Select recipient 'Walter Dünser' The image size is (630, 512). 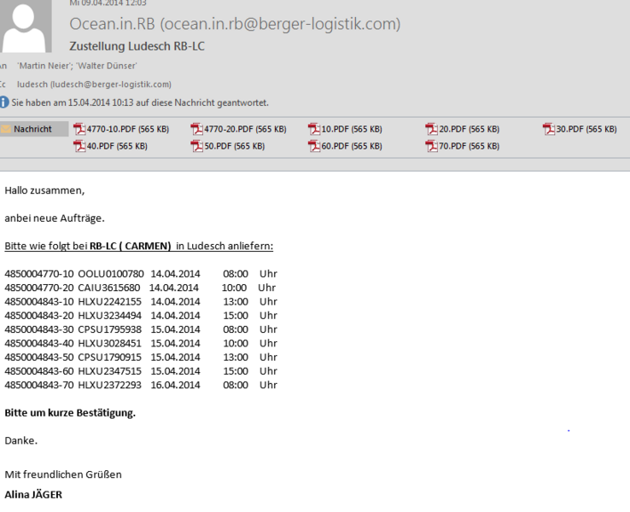[x=106, y=66]
